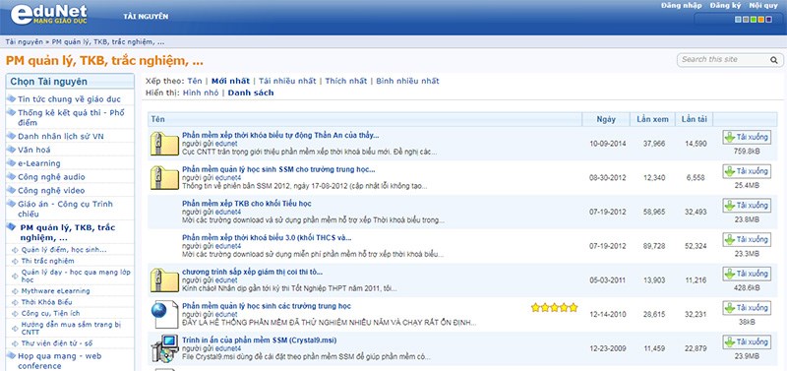Image resolution: width=787 pixels, height=371 pixels.
Task: Click zip folder icon for giám thị coi thi row
Action: (164, 280)
